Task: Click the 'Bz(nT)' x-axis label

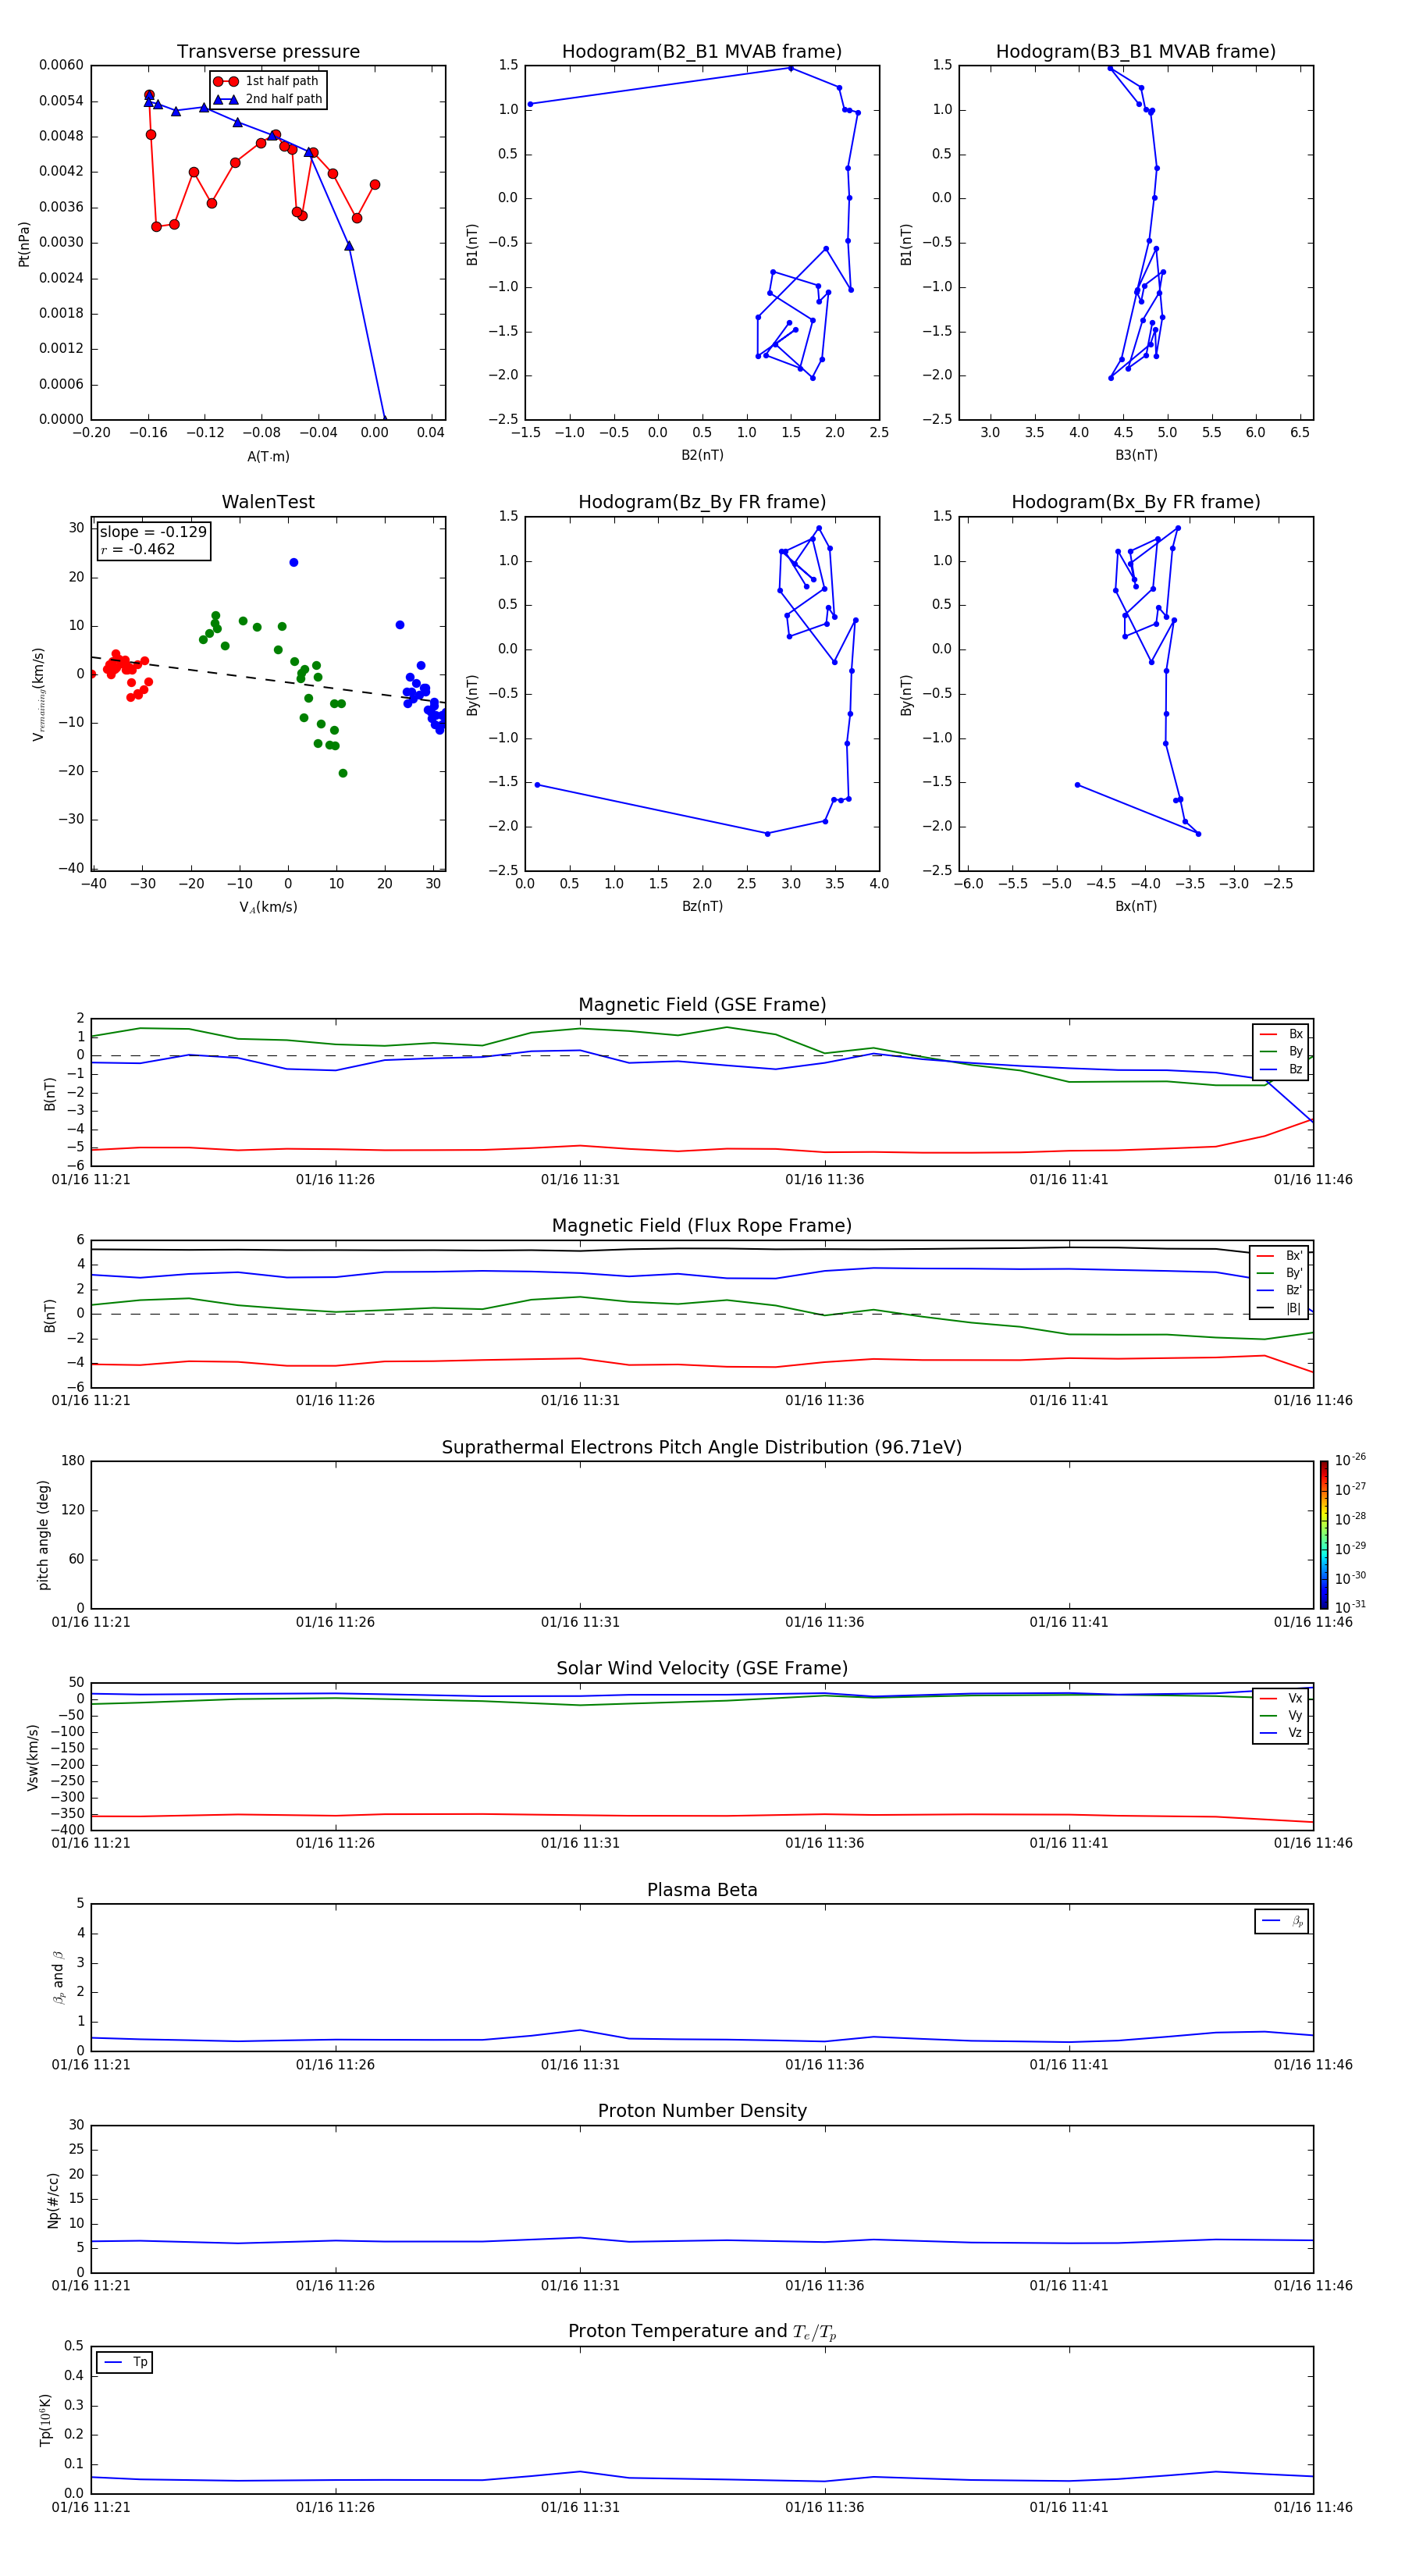Action: click(x=702, y=907)
